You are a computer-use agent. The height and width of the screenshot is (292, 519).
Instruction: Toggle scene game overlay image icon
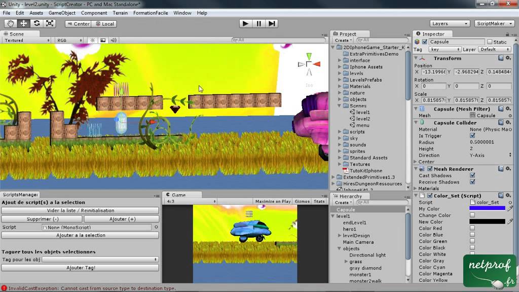(103, 40)
